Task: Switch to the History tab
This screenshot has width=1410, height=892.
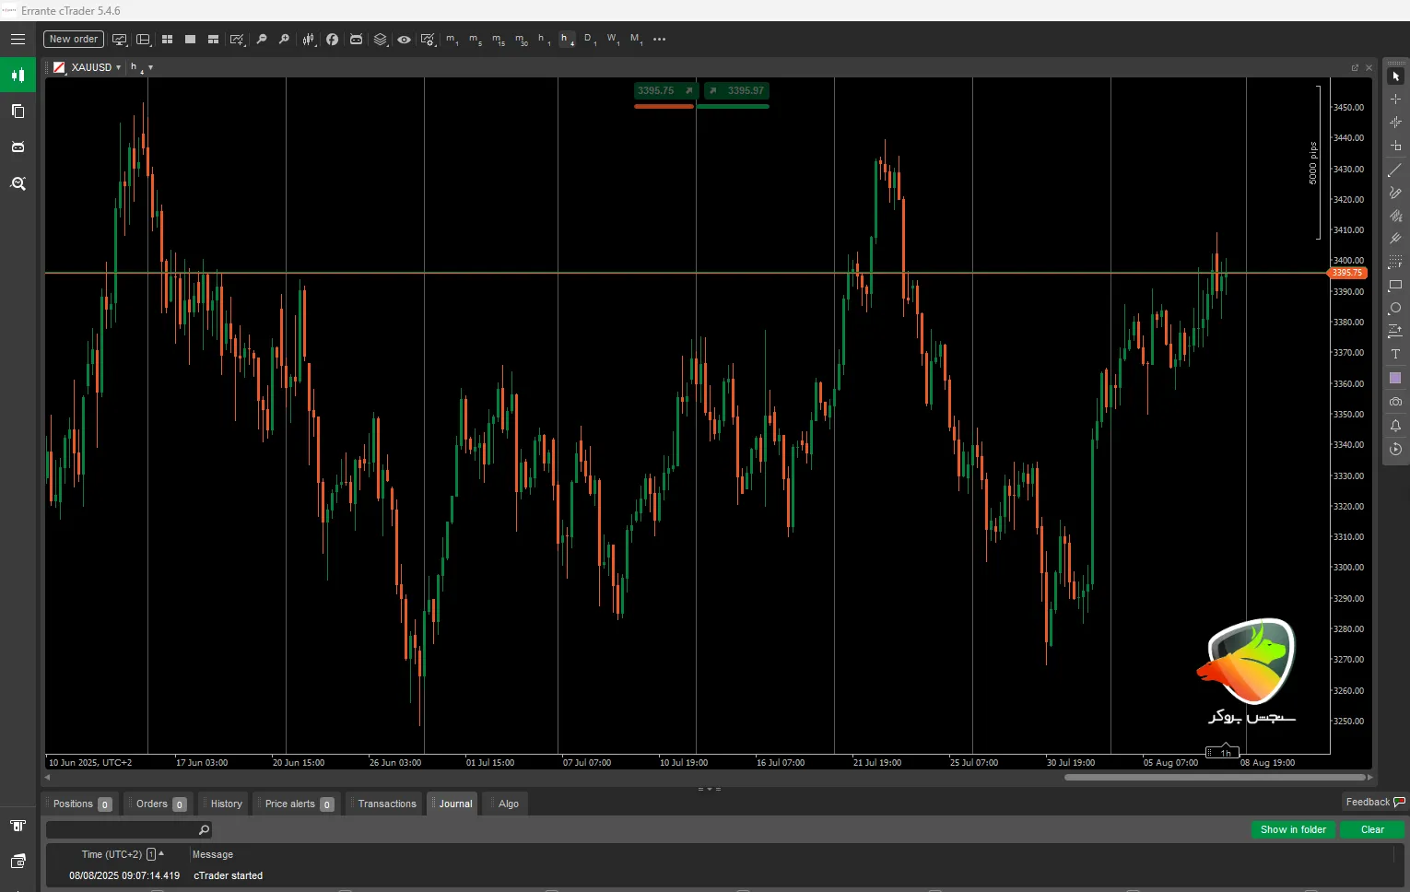Action: click(226, 804)
